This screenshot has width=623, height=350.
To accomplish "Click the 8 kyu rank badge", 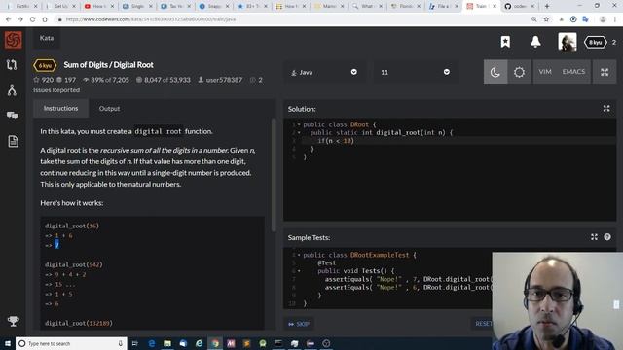I will click(x=595, y=42).
